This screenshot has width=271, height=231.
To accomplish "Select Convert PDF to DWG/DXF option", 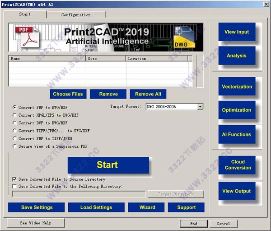I will point(15,107).
